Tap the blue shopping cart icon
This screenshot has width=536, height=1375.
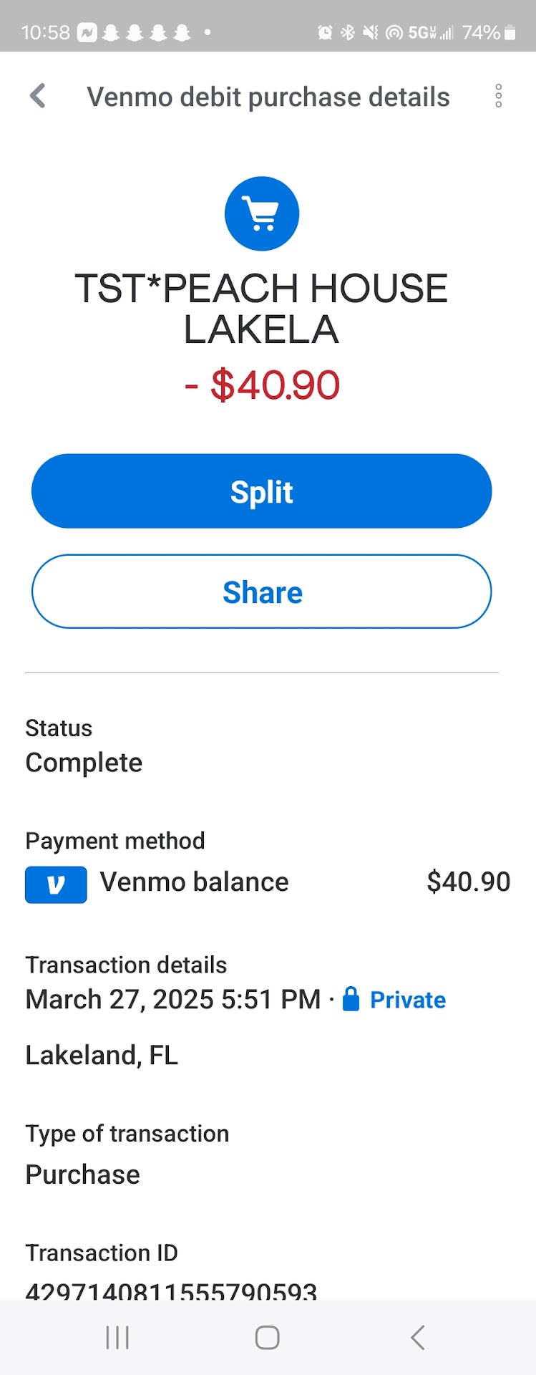[x=262, y=213]
